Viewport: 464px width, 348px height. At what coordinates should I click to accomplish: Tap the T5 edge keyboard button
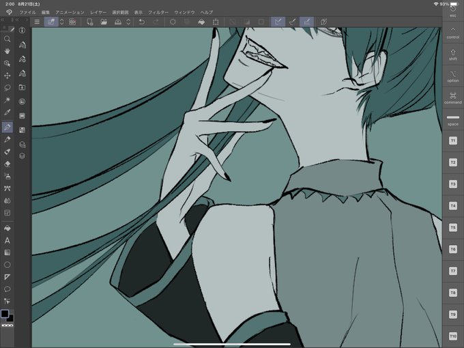coord(453,227)
